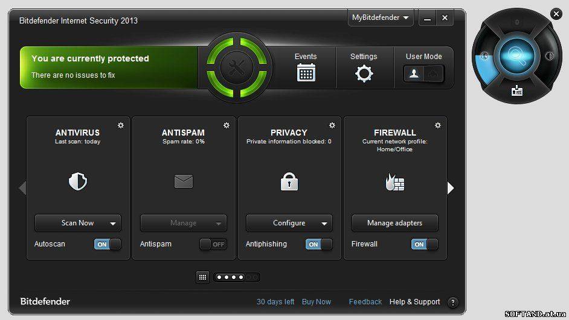
Task: Open Antivirus module settings gear
Action: (121, 125)
